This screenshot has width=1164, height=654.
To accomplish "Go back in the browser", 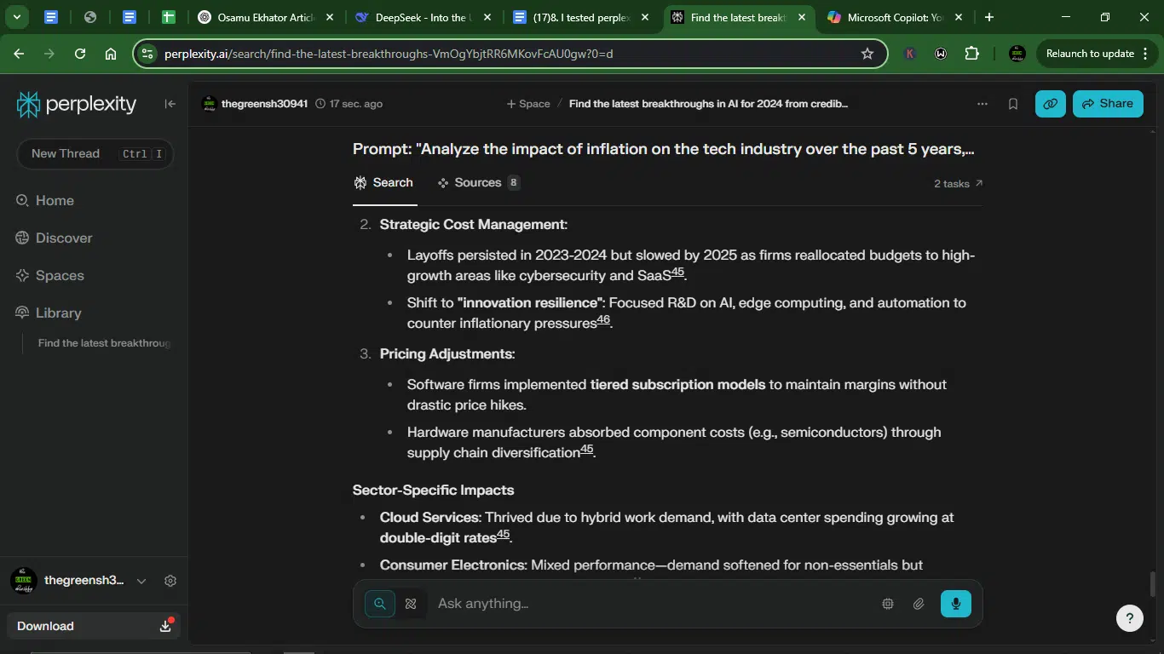I will pyautogui.click(x=19, y=54).
